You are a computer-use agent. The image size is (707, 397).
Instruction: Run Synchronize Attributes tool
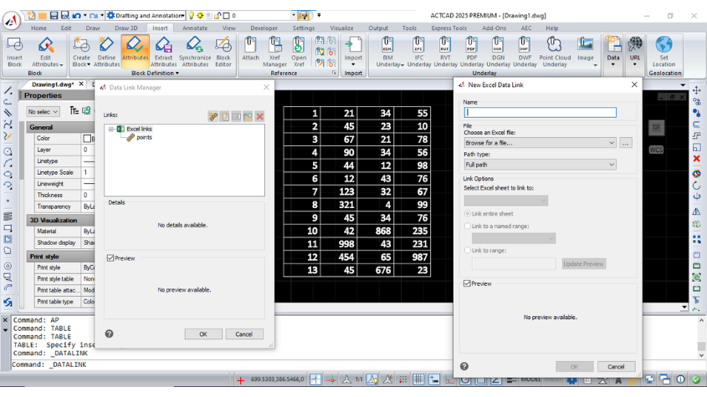tap(195, 52)
